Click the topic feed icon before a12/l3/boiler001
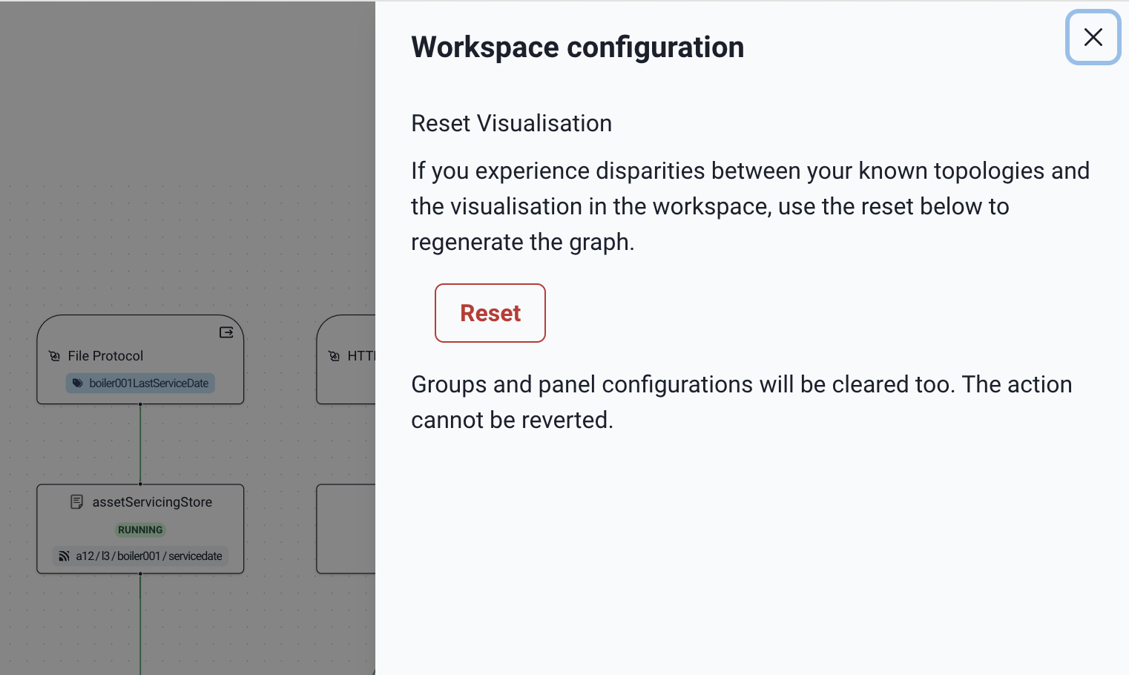The height and width of the screenshot is (675, 1129). click(65, 556)
